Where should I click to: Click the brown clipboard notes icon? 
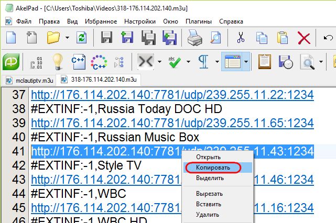pos(265,62)
